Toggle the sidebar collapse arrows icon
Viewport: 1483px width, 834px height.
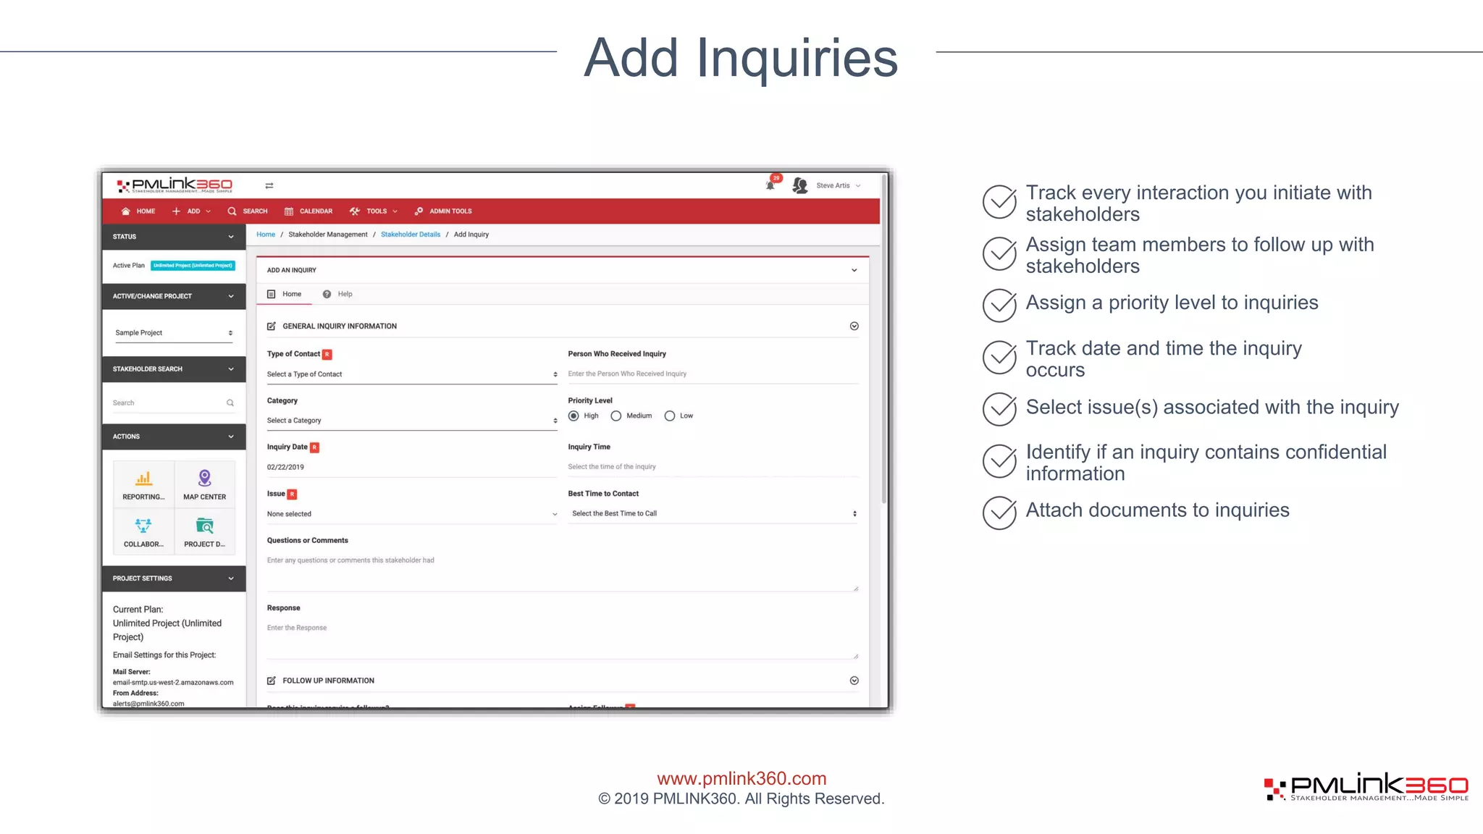pos(269,186)
